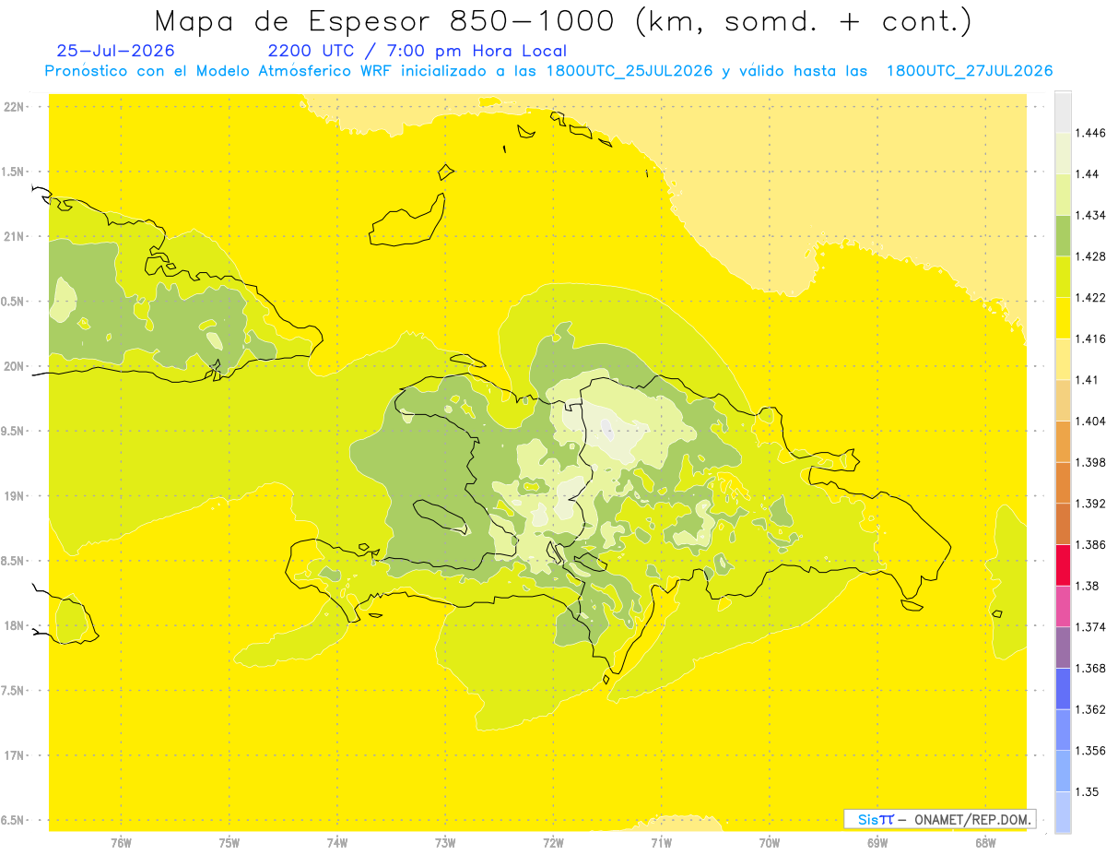Click the red swatch in the color legend
The height and width of the screenshot is (855, 1106).
pos(1063,564)
